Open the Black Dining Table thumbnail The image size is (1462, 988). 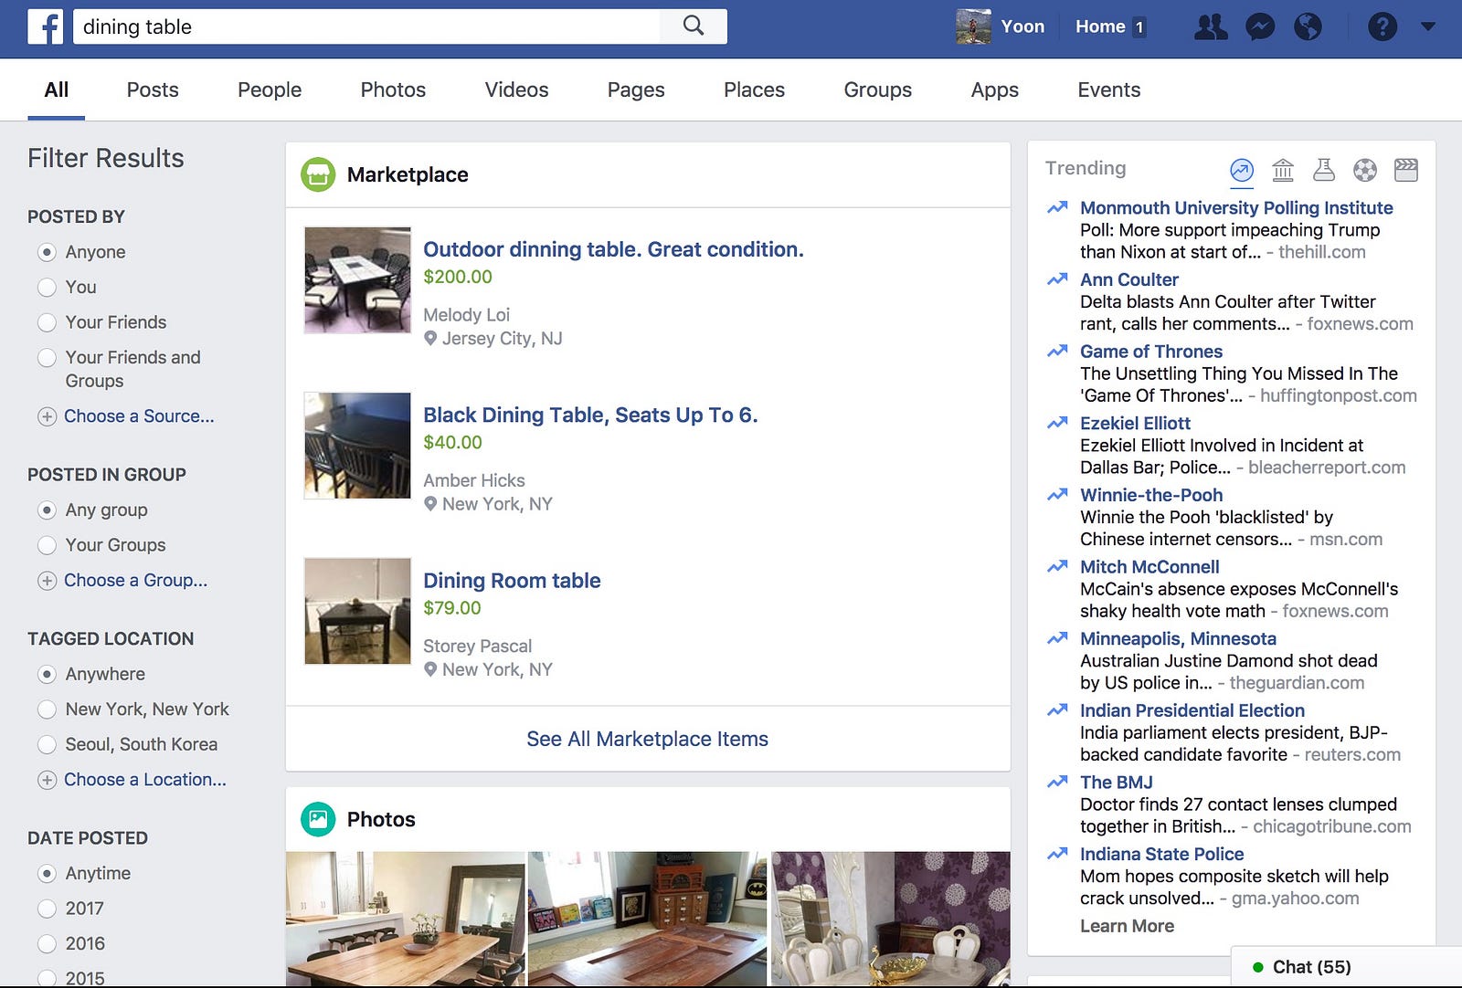click(357, 446)
